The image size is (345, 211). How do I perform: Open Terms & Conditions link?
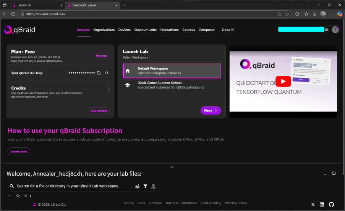tap(181, 203)
